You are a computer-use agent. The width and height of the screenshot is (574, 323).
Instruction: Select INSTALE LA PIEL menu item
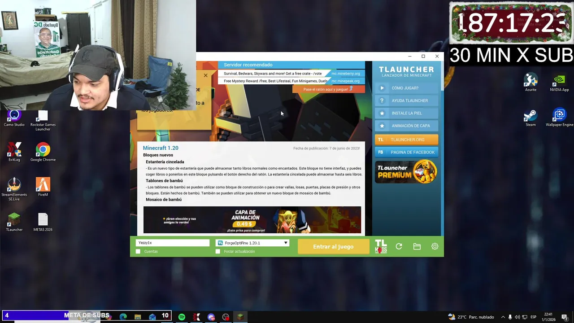[406, 113]
